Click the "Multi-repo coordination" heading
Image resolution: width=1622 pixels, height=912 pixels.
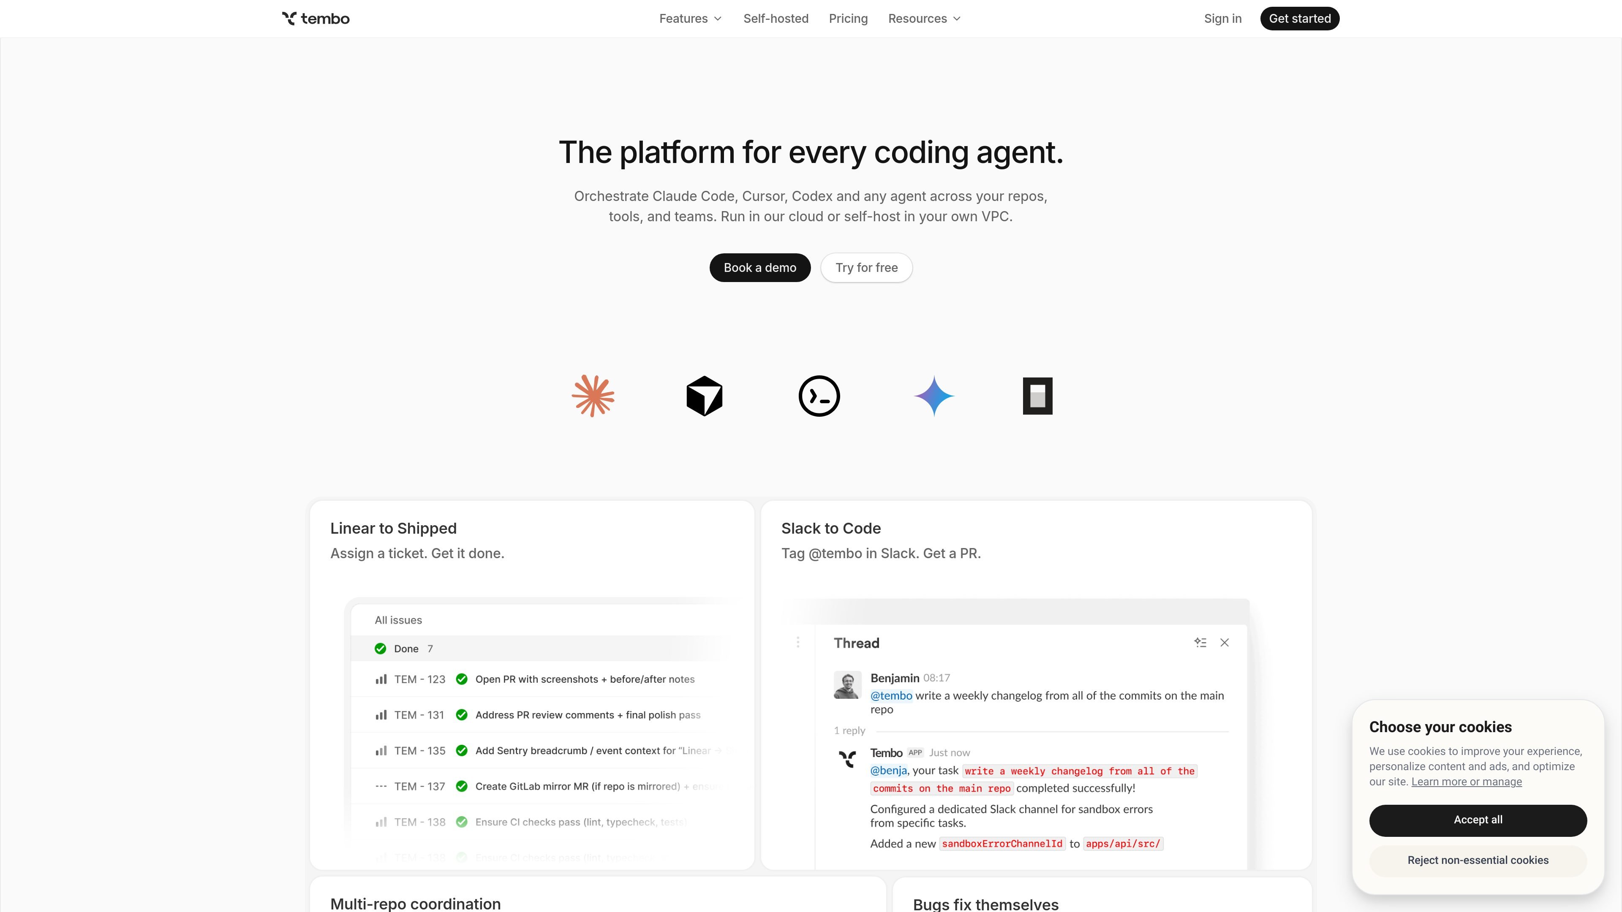click(x=416, y=904)
